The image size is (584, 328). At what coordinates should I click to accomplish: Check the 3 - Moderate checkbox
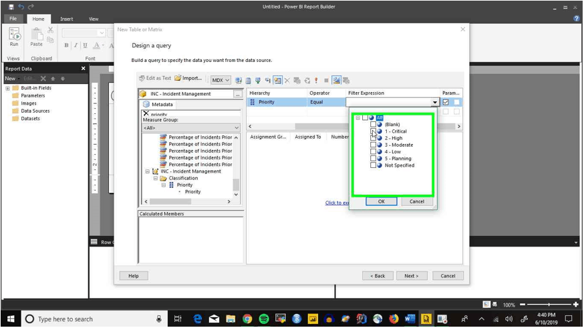point(373,145)
